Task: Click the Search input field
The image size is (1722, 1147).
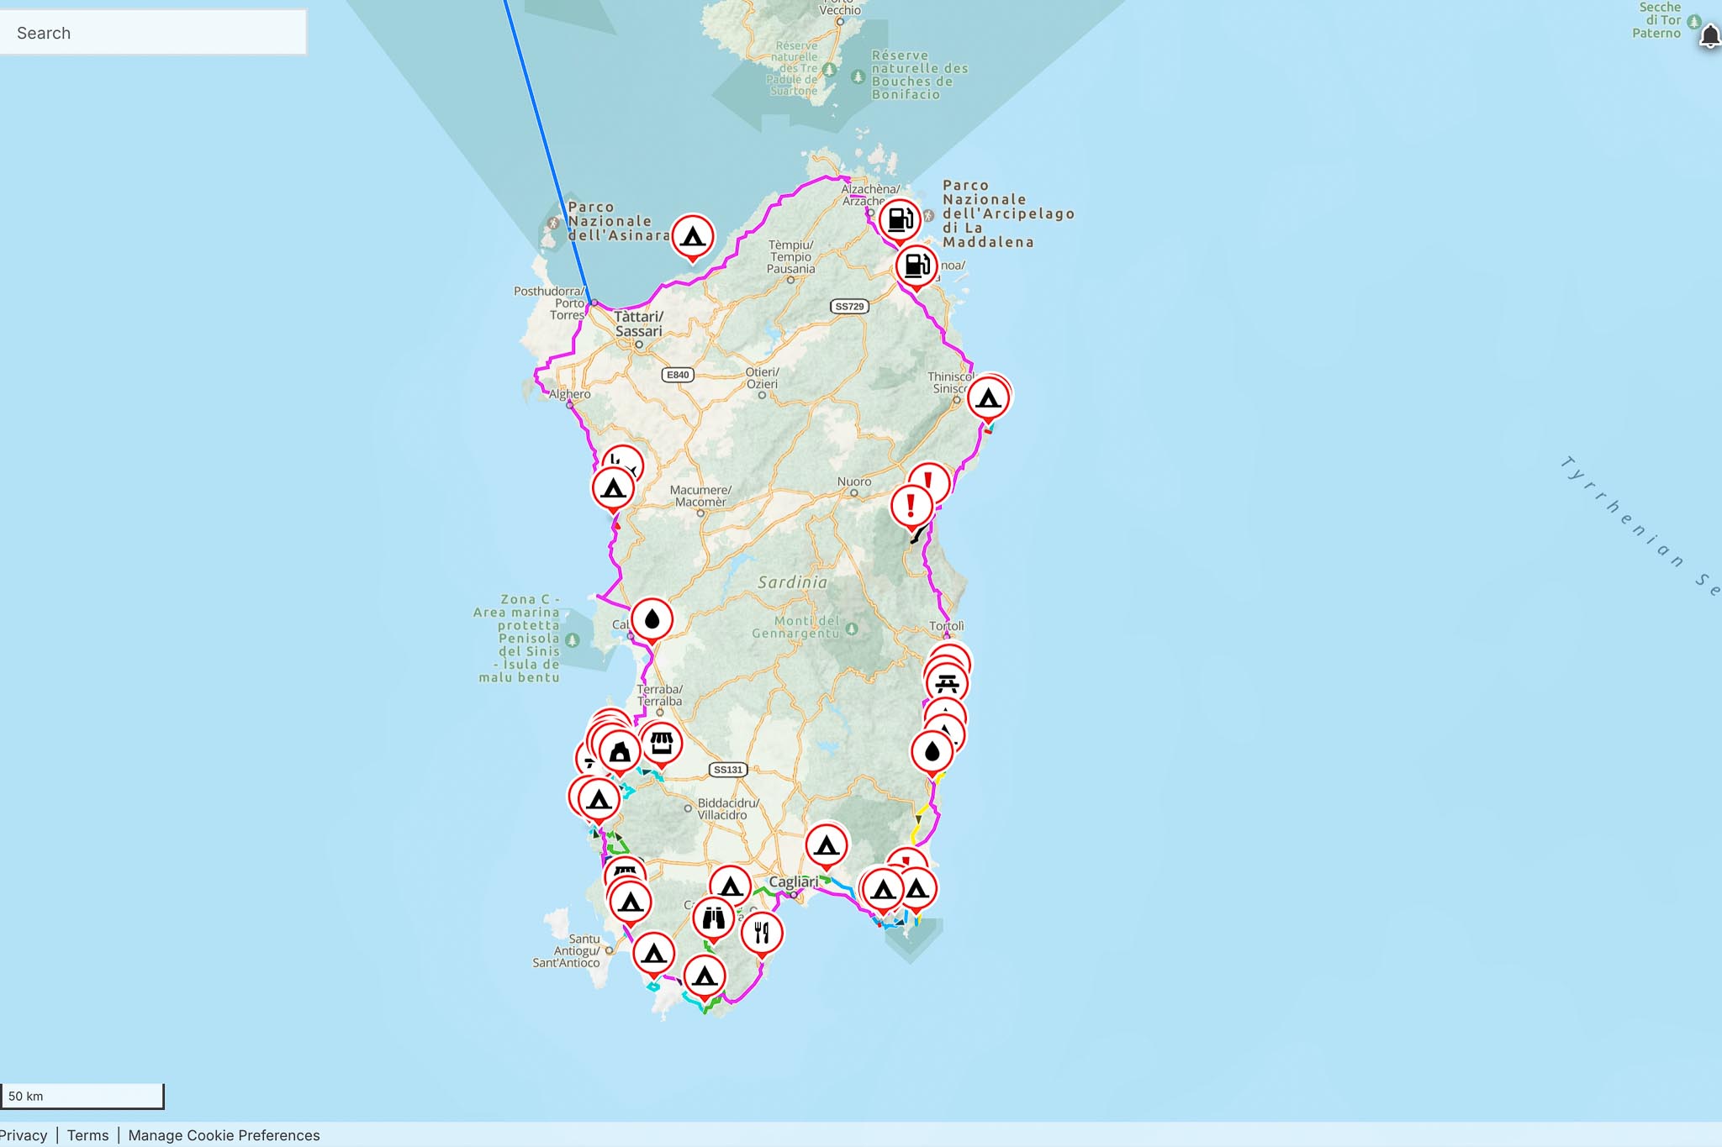Action: click(x=153, y=33)
